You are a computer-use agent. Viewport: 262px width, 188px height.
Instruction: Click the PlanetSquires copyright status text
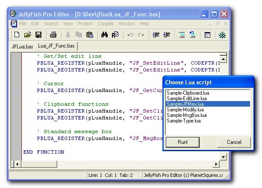[x=183, y=175]
